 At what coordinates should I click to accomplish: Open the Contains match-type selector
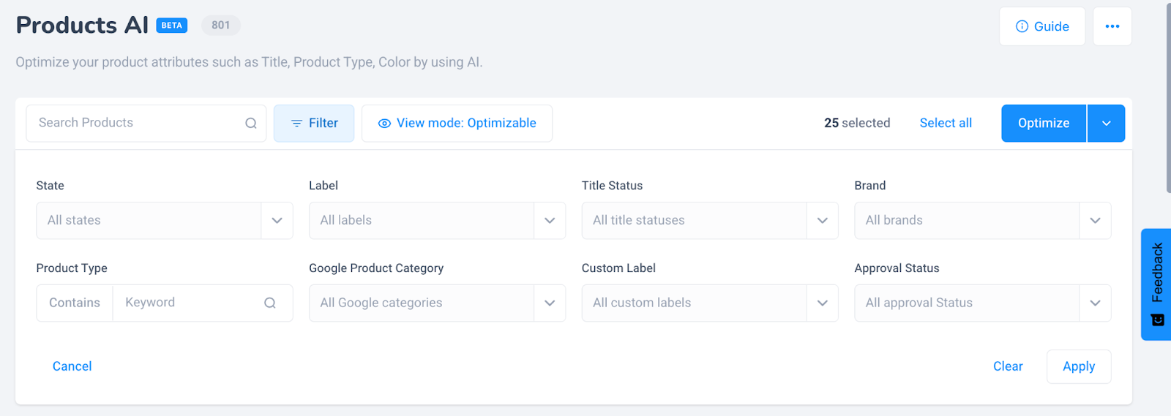click(x=75, y=303)
